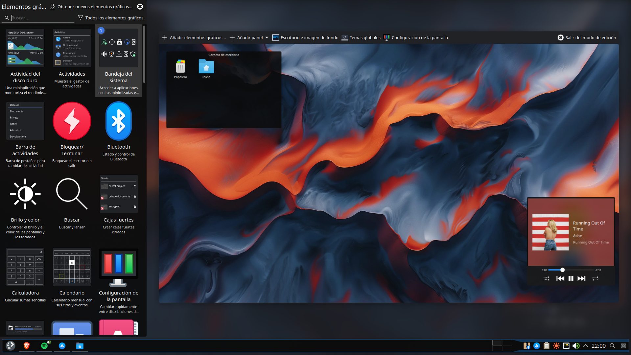
Task: Open Temas globales settings
Action: tap(361, 38)
